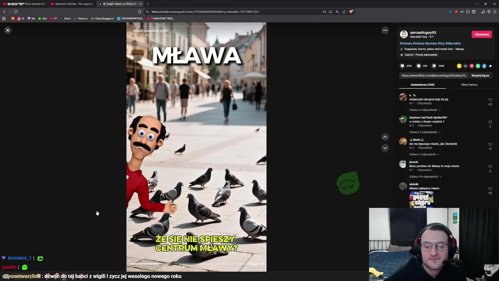Open the browser hamburger menu
The width and height of the screenshot is (499, 281).
click(x=494, y=12)
